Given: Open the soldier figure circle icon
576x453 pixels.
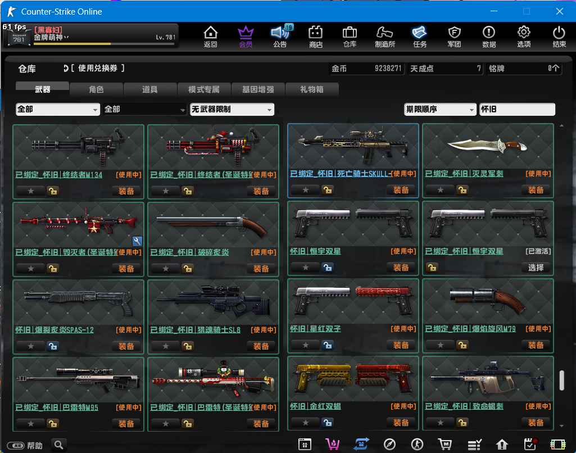Looking at the screenshot, I should click(417, 445).
